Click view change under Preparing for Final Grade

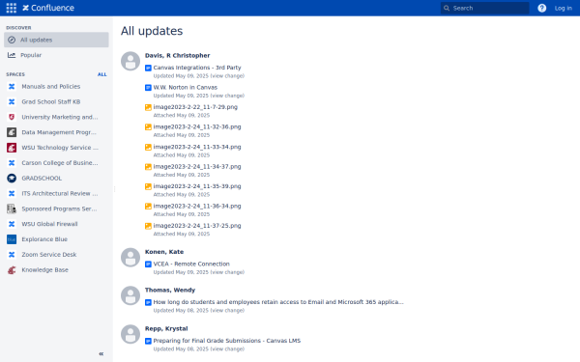[x=227, y=349]
